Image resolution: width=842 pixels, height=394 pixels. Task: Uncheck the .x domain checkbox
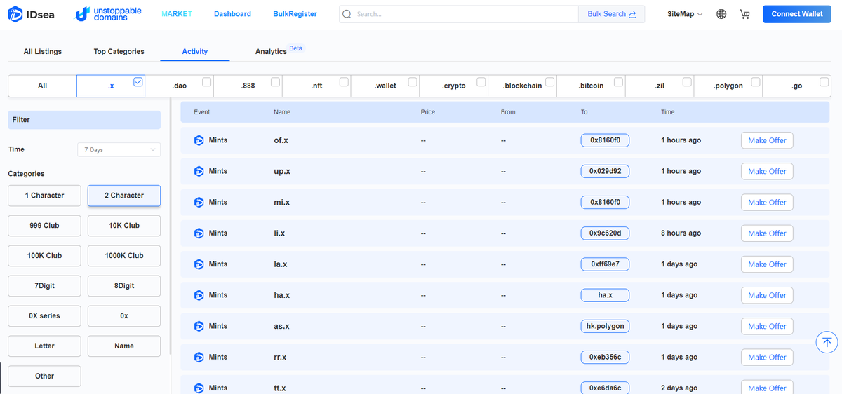(138, 82)
